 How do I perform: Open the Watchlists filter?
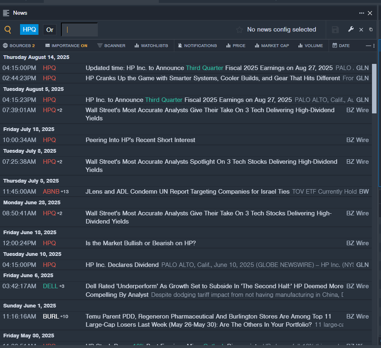coord(151,46)
